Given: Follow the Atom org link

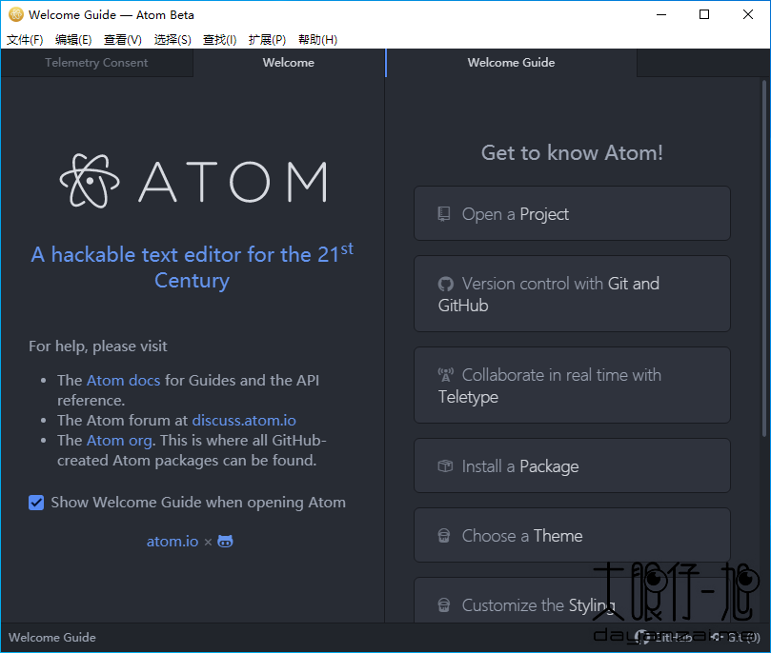Looking at the screenshot, I should pos(119,441).
